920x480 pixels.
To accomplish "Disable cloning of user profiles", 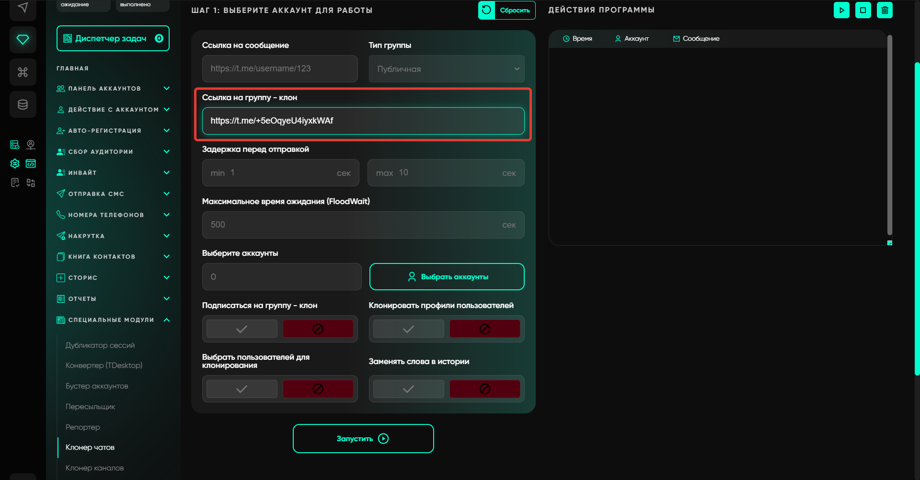I will (484, 329).
